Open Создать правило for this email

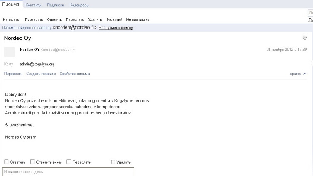41,74
